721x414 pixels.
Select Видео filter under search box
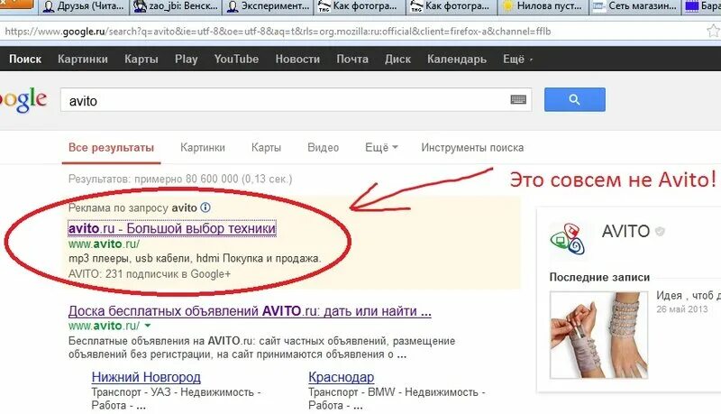point(324,148)
